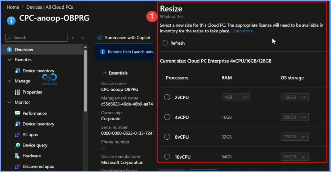
Task: Click Microsoft Corporation manufacturer value
Action: pyautogui.click(x=122, y=163)
